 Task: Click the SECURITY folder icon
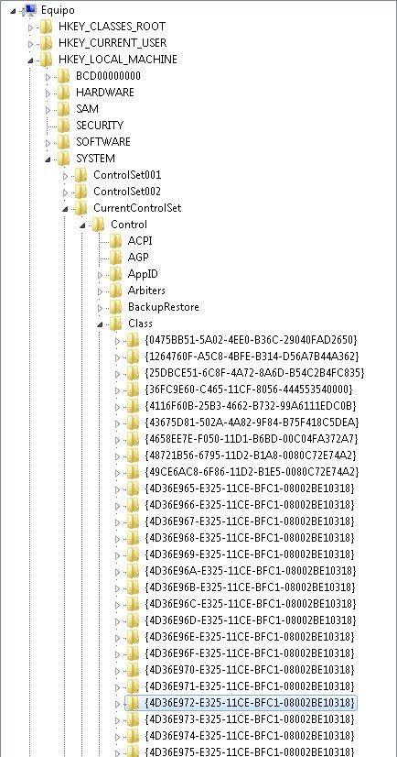click(x=64, y=126)
